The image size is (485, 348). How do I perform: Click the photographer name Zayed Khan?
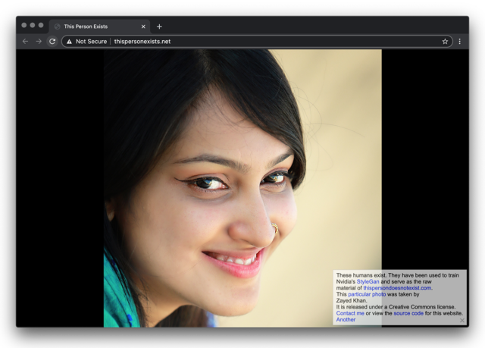[x=352, y=300]
